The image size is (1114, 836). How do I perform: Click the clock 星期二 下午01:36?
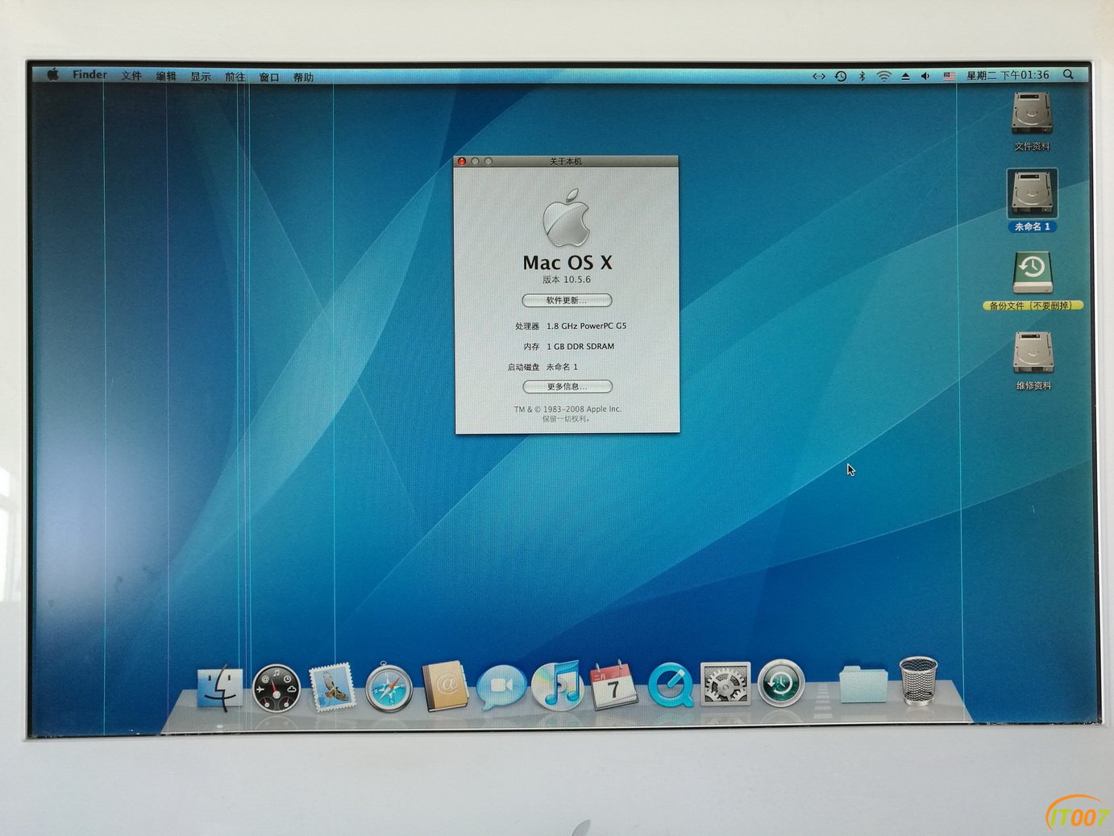click(1008, 75)
